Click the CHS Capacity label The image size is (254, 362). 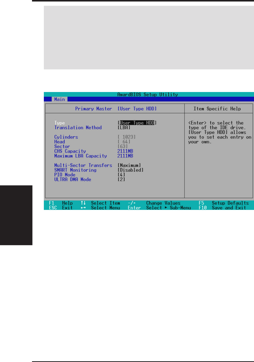coord(70,151)
